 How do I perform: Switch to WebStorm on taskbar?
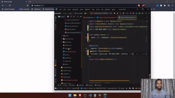[x=105, y=95]
